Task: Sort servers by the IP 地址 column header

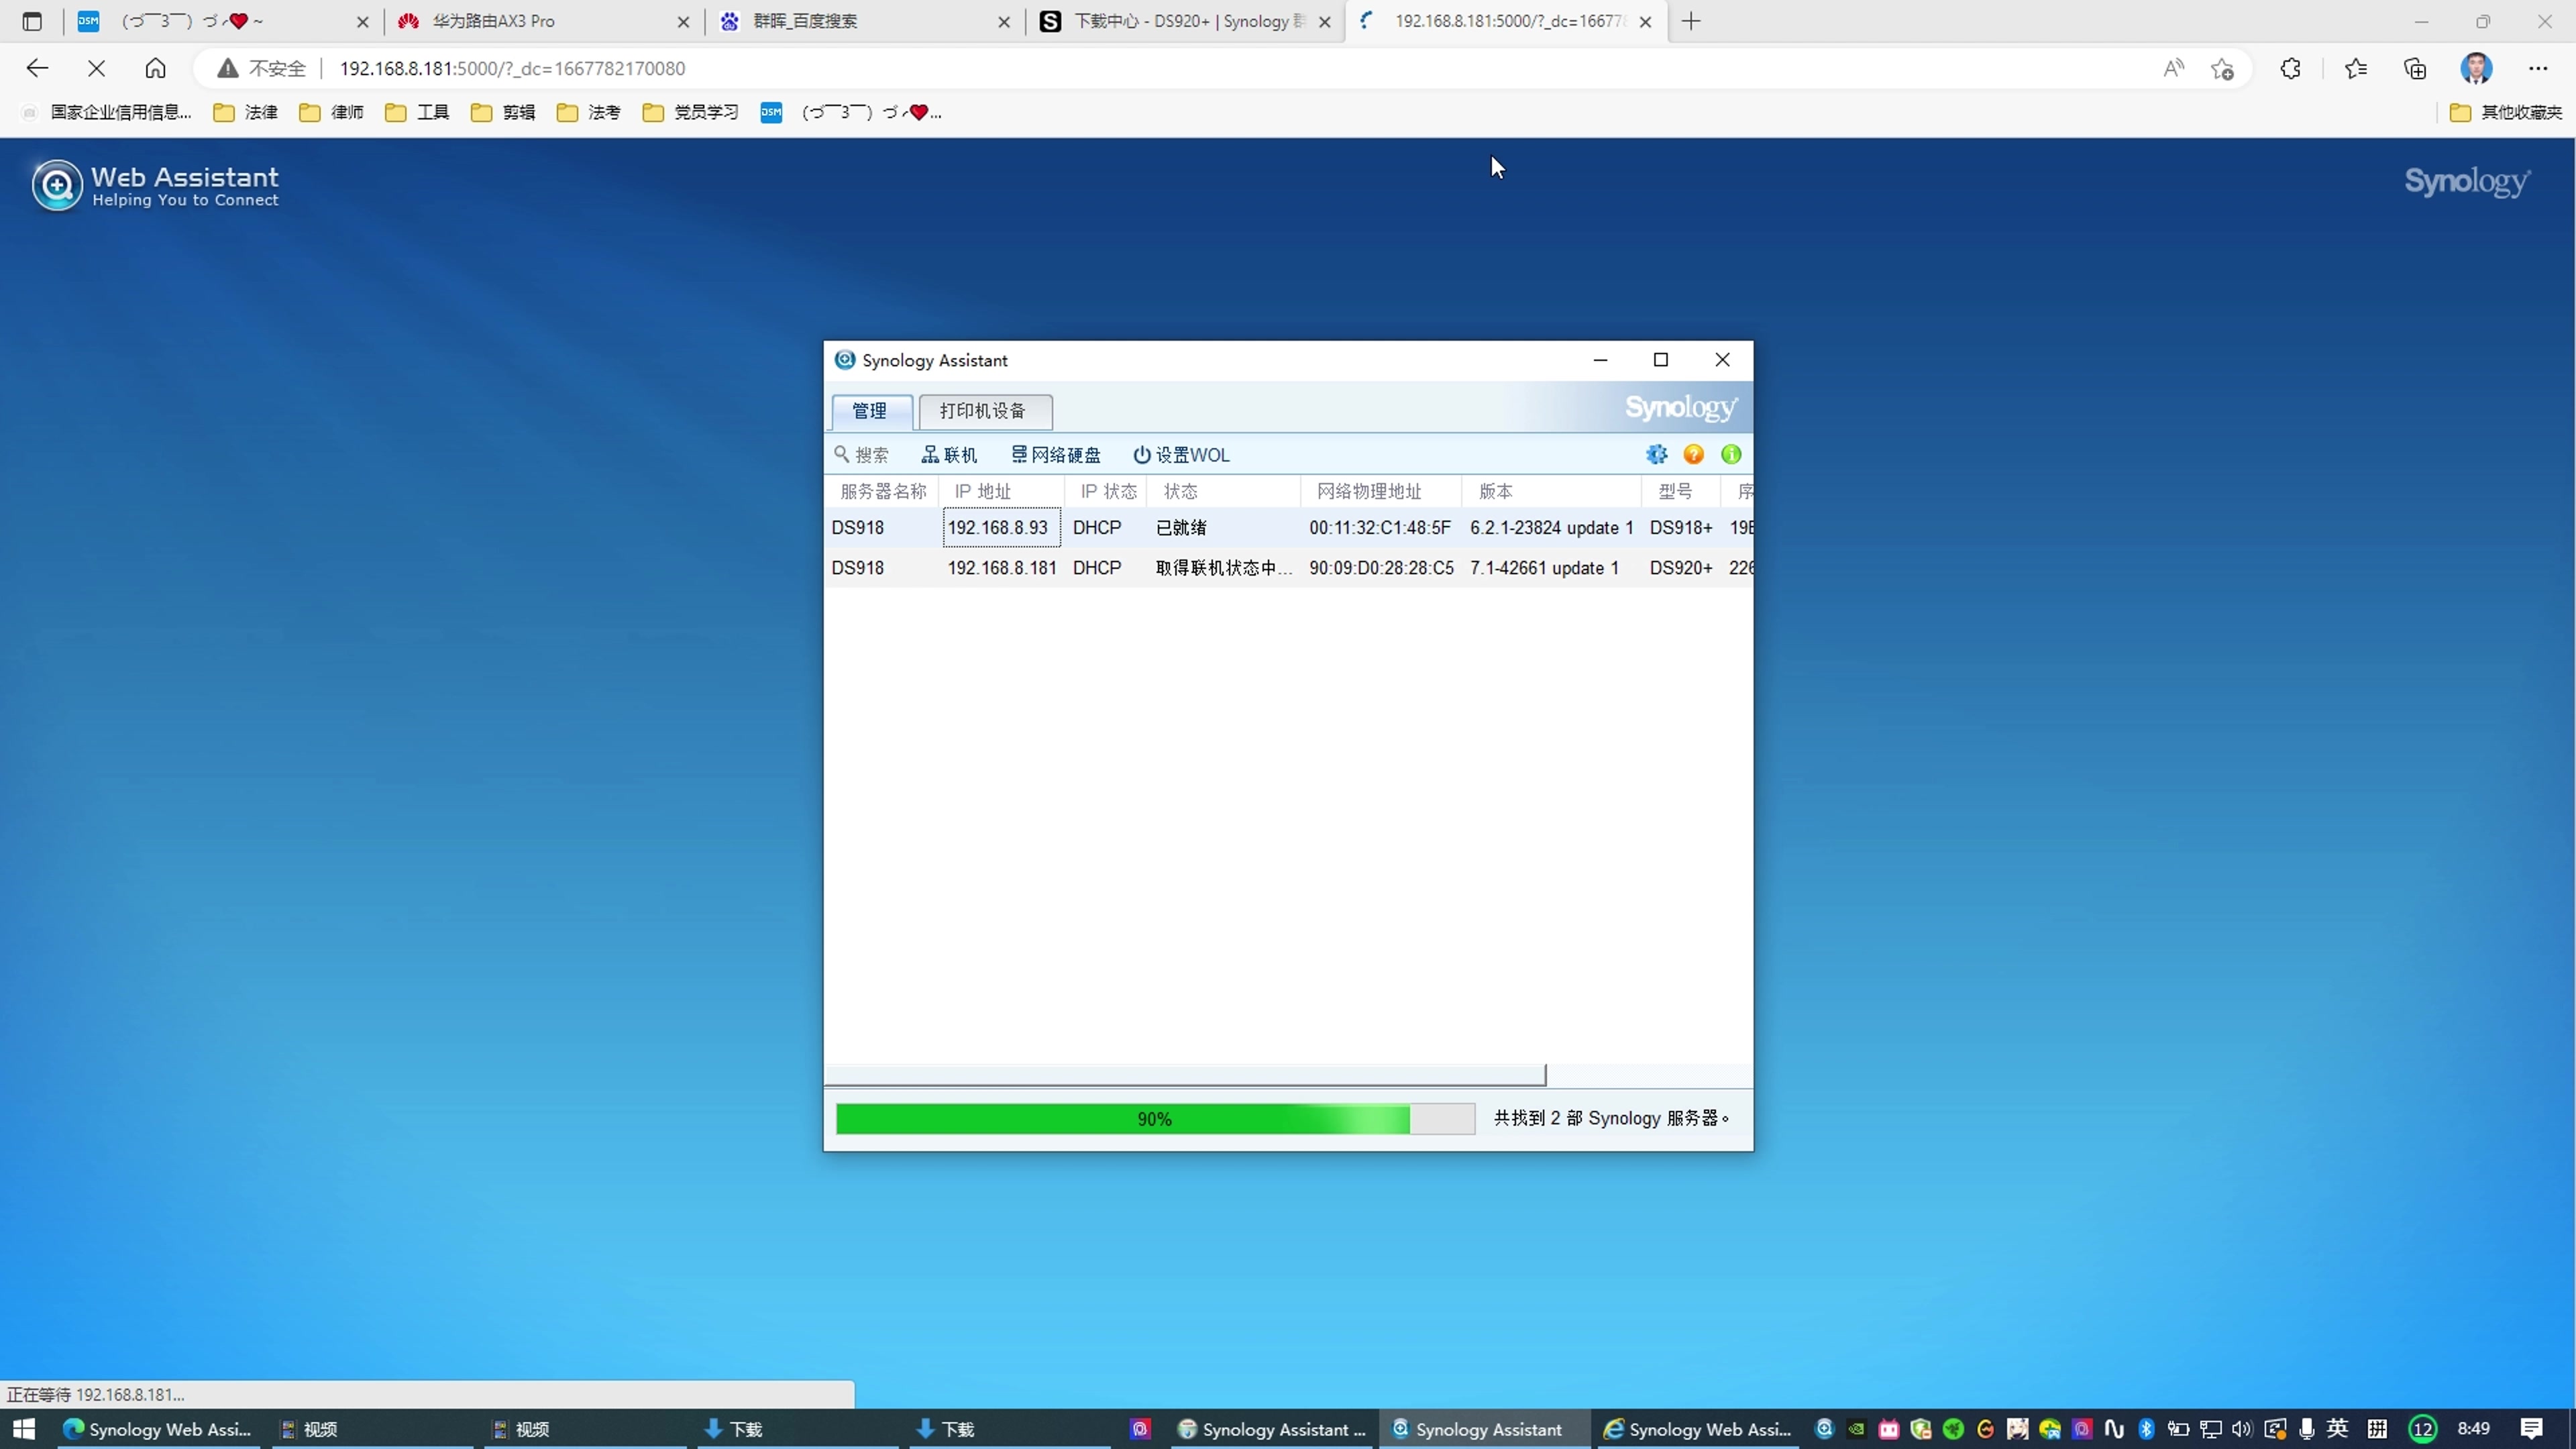Action: pos(983,491)
